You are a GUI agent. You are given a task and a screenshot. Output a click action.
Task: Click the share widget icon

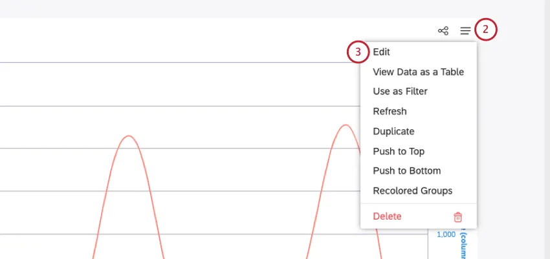(x=443, y=30)
